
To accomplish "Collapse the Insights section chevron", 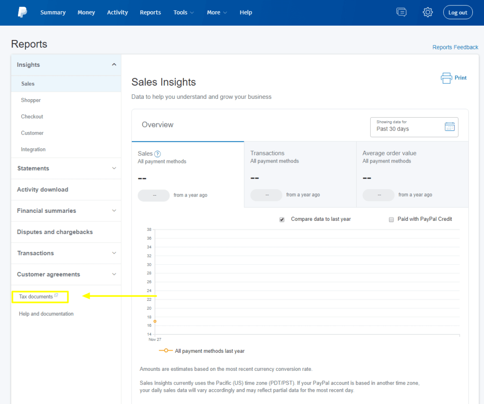I will [x=114, y=65].
